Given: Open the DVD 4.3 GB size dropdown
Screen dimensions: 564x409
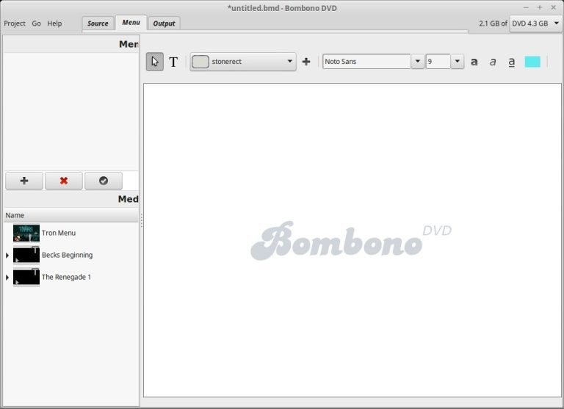Looking at the screenshot, I should click(x=536, y=23).
